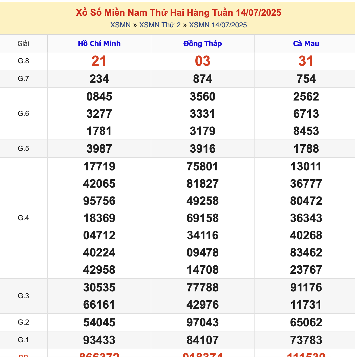Click the G.1 row label
This screenshot has height=357, width=355.
[24, 340]
